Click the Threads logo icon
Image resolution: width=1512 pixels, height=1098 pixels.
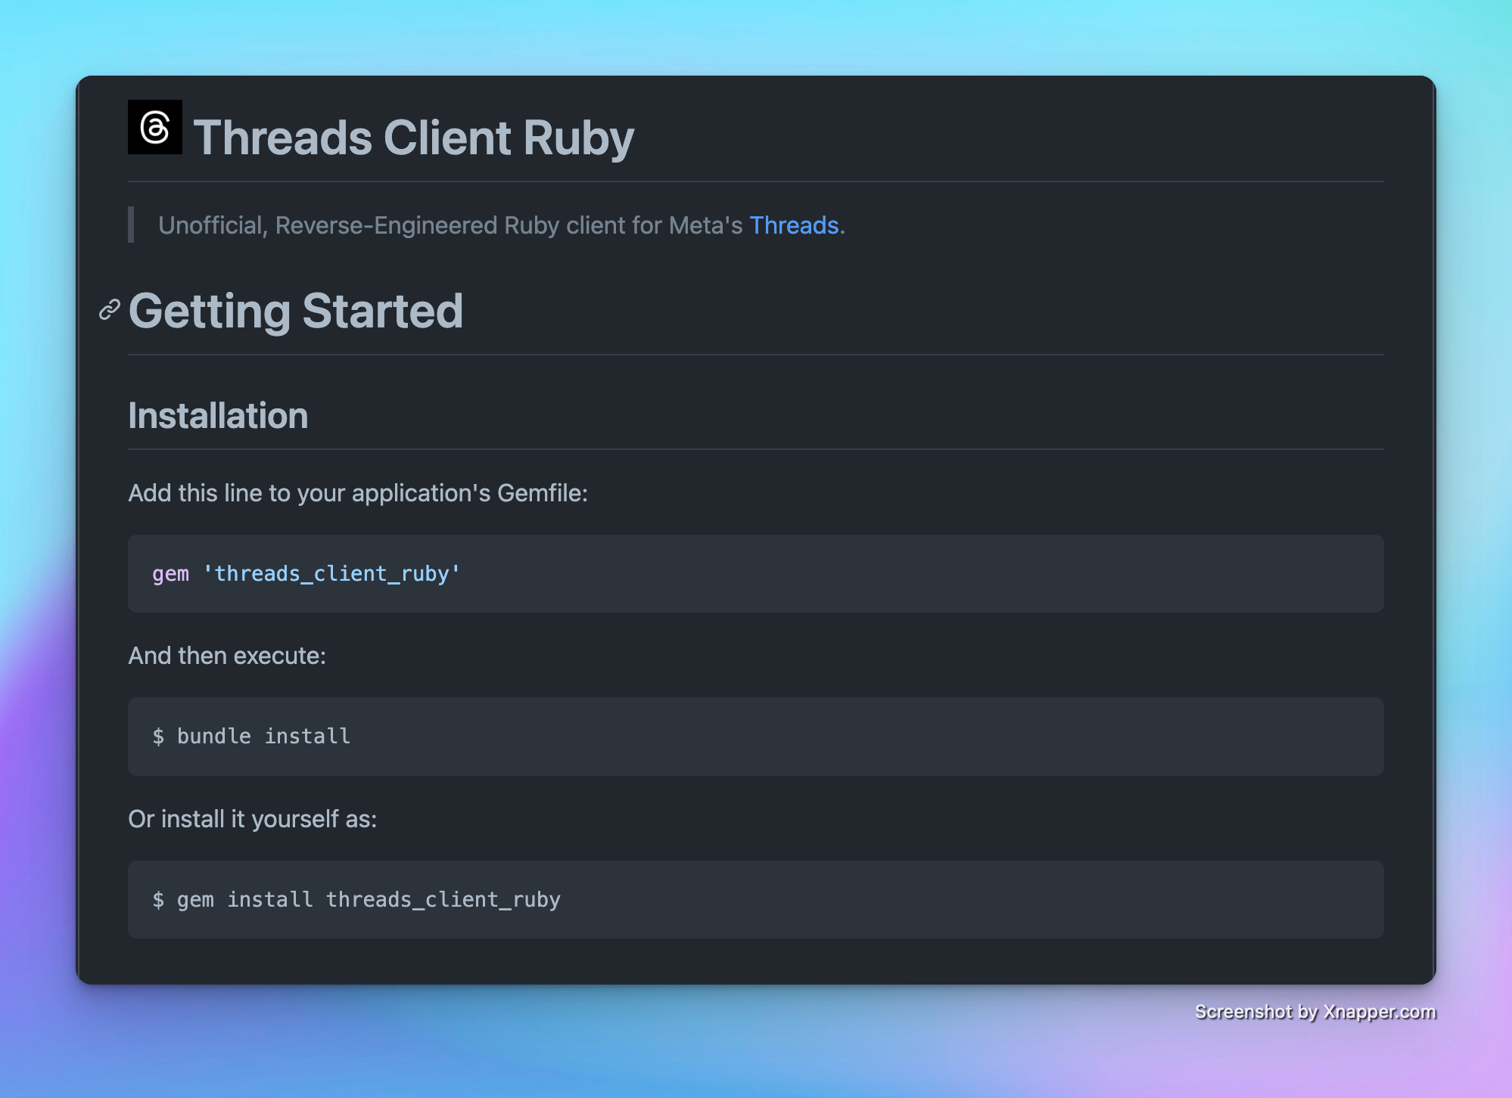coord(155,127)
